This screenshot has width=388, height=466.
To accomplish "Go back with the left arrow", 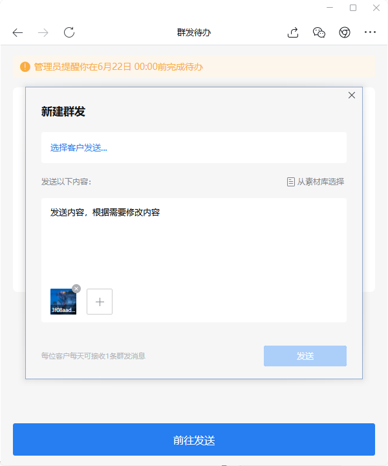I will coord(18,33).
